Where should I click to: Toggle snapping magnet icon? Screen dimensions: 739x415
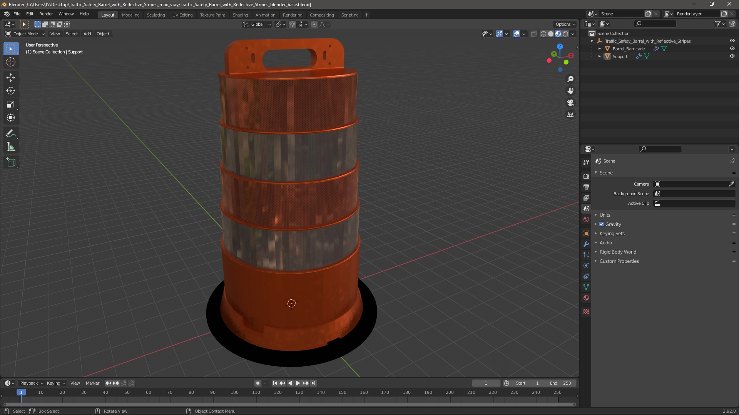pyautogui.click(x=292, y=24)
